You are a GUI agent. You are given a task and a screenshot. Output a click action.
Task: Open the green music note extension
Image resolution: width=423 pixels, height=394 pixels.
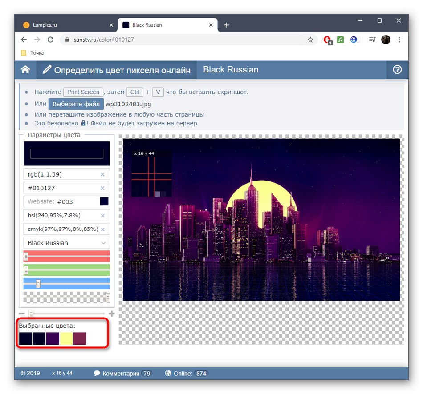click(341, 40)
